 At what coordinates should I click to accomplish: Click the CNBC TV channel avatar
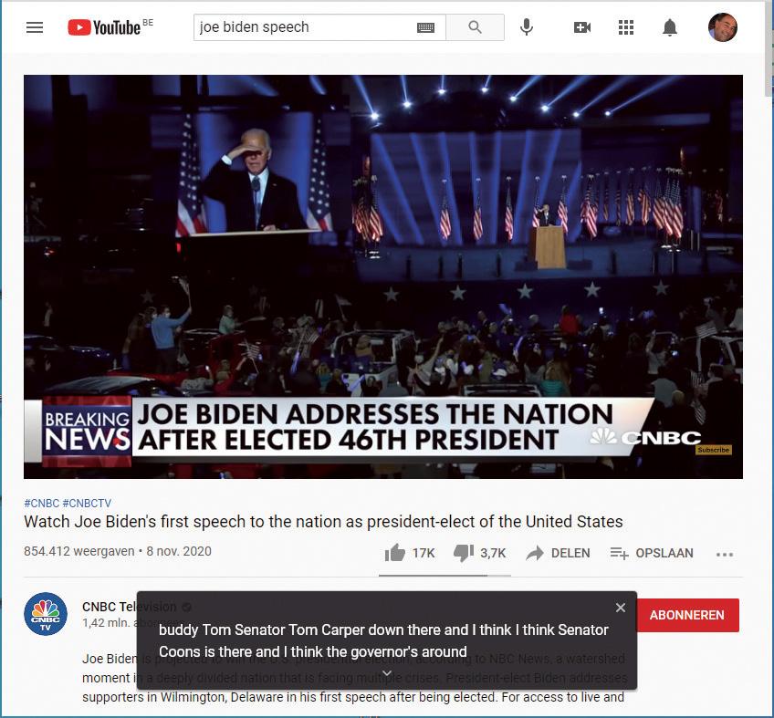46,614
